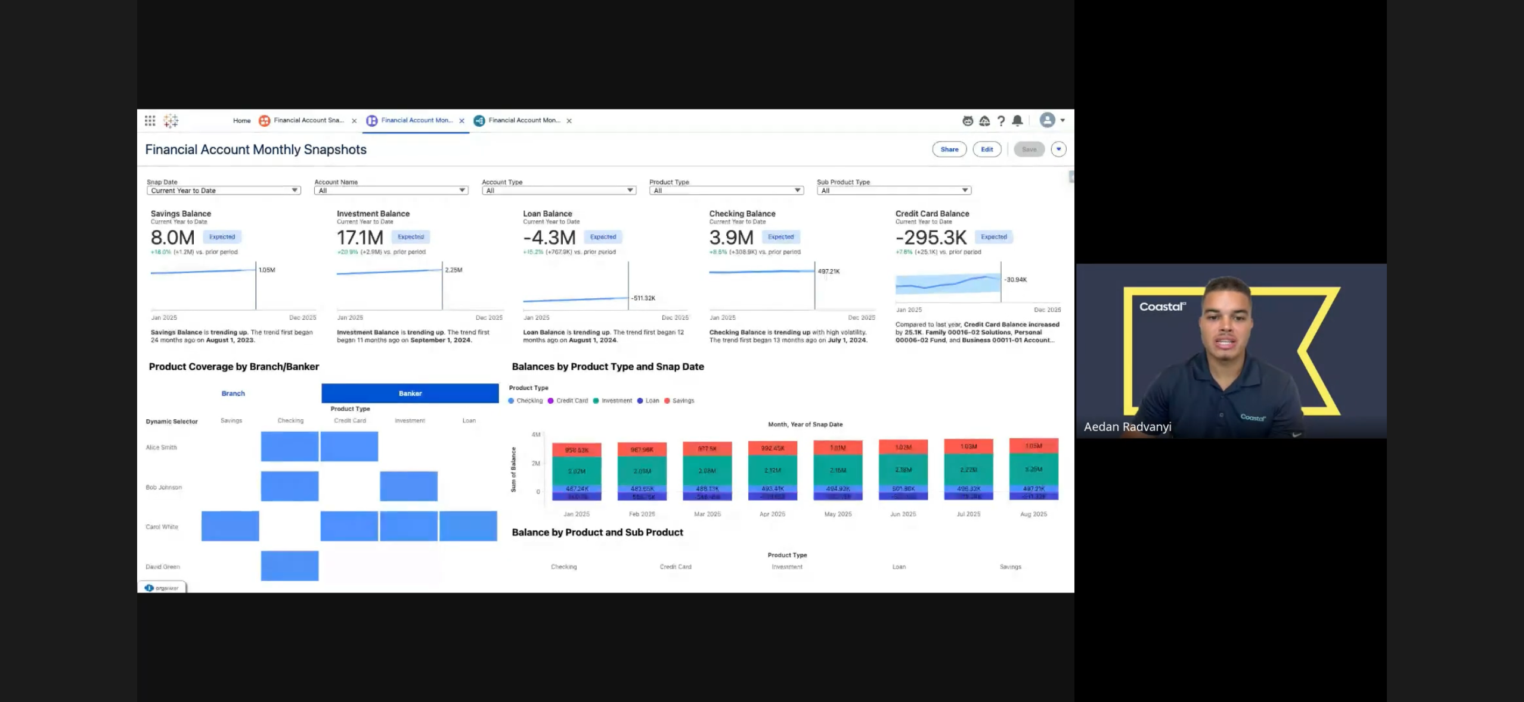Viewport: 1524px width, 702px height.
Task: Click the Astro mascot guidance icon
Action: (968, 121)
